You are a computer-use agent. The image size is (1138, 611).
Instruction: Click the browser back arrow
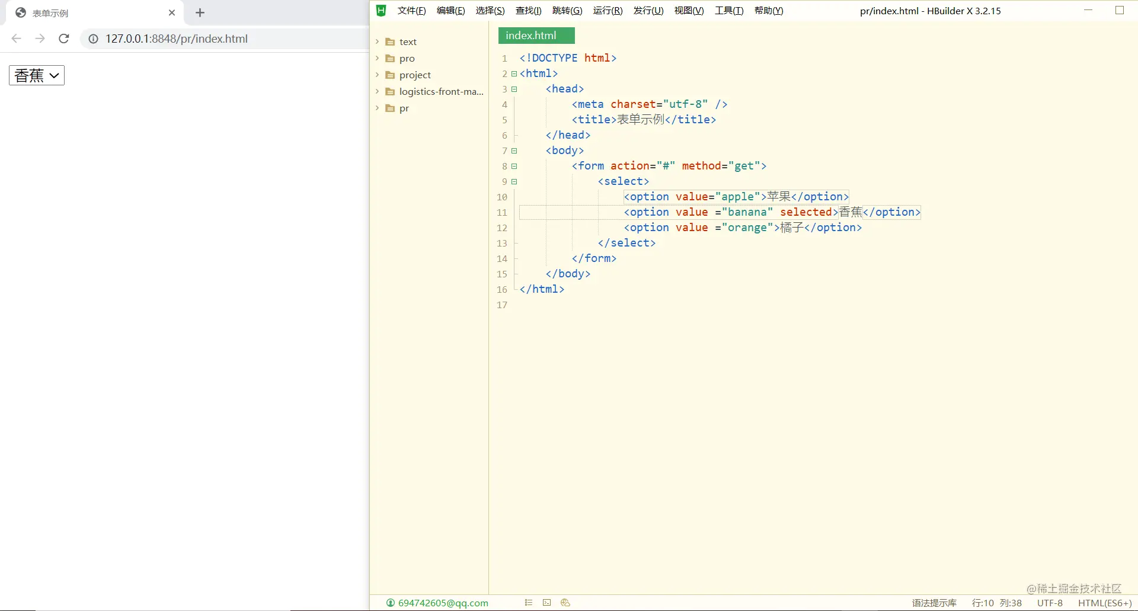coord(17,39)
